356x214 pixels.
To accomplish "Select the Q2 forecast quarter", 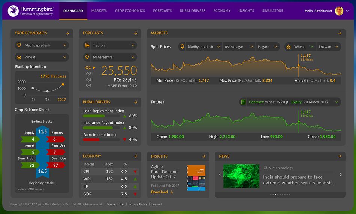I will 88,74.
